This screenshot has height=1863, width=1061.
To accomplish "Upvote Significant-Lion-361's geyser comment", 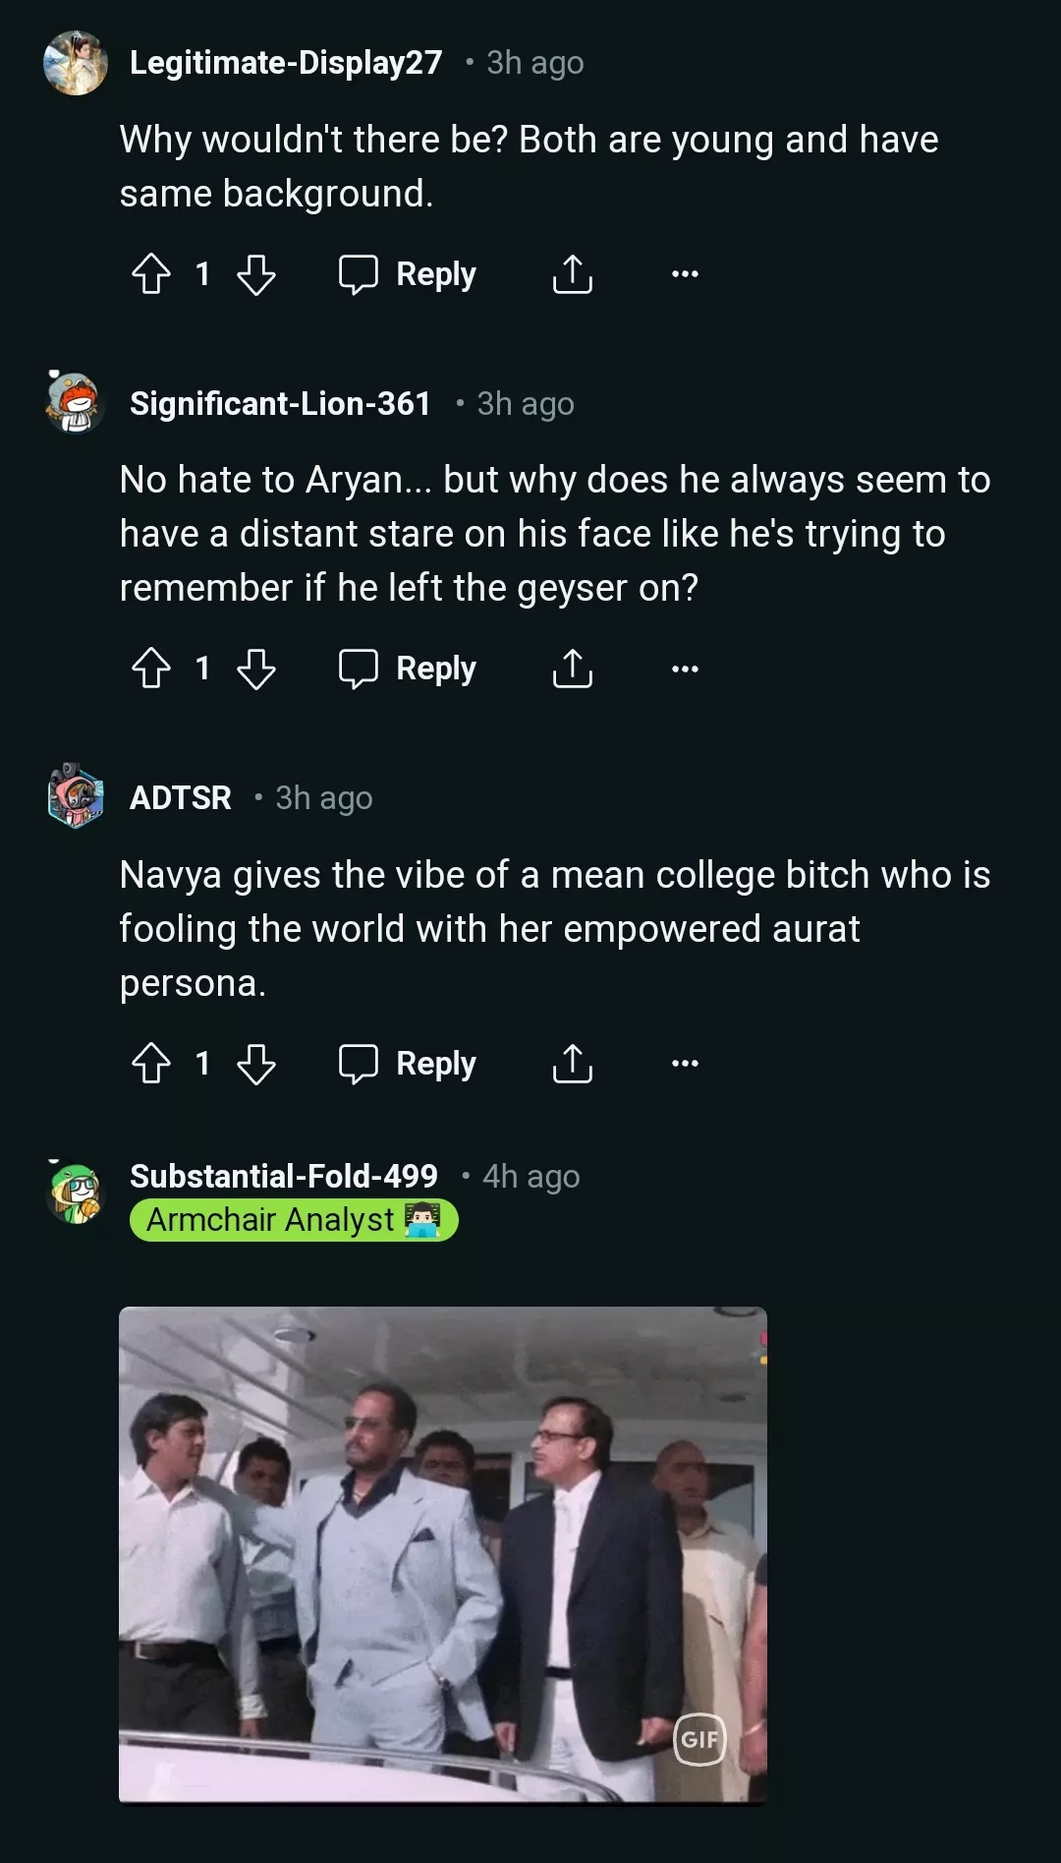I will point(151,669).
